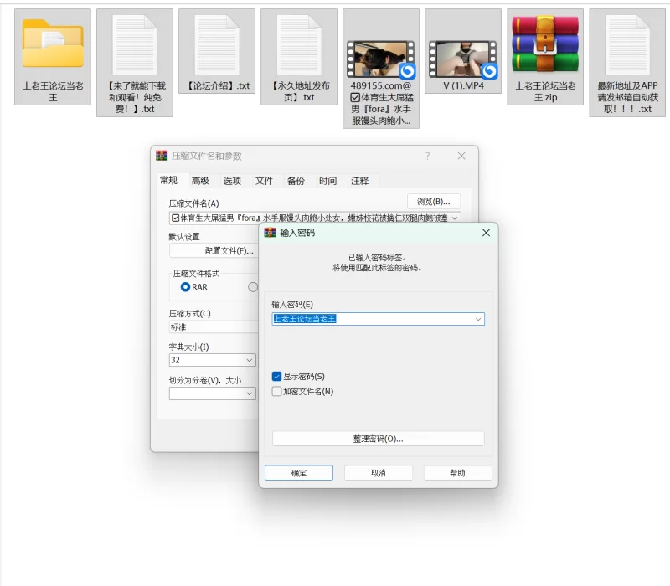Close the 输入密码 dialog

coord(486,233)
